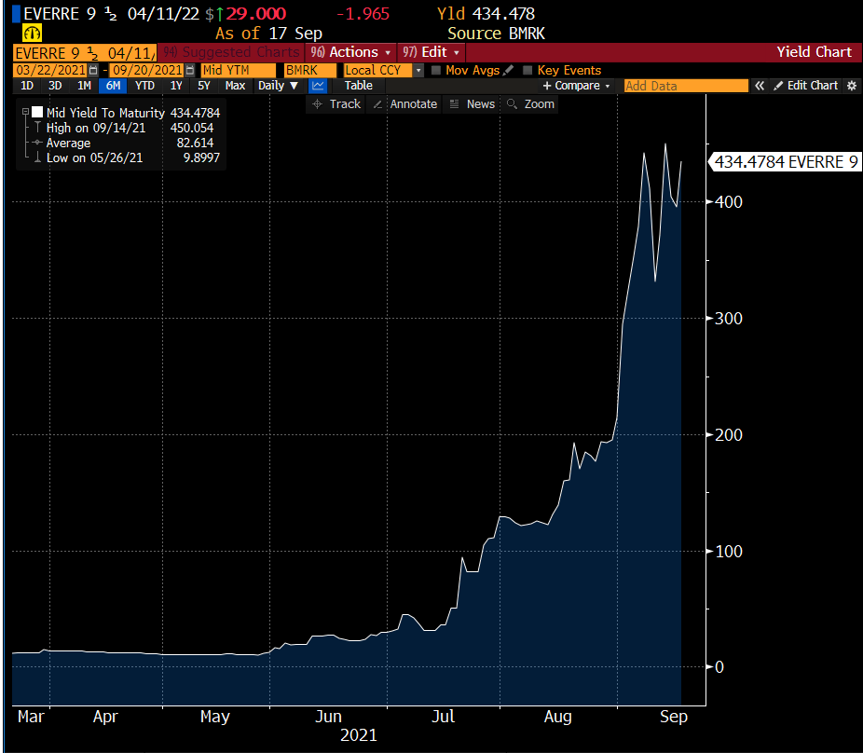
Task: Click the 434.4784 EVERRE 9 price label
Action: [785, 162]
